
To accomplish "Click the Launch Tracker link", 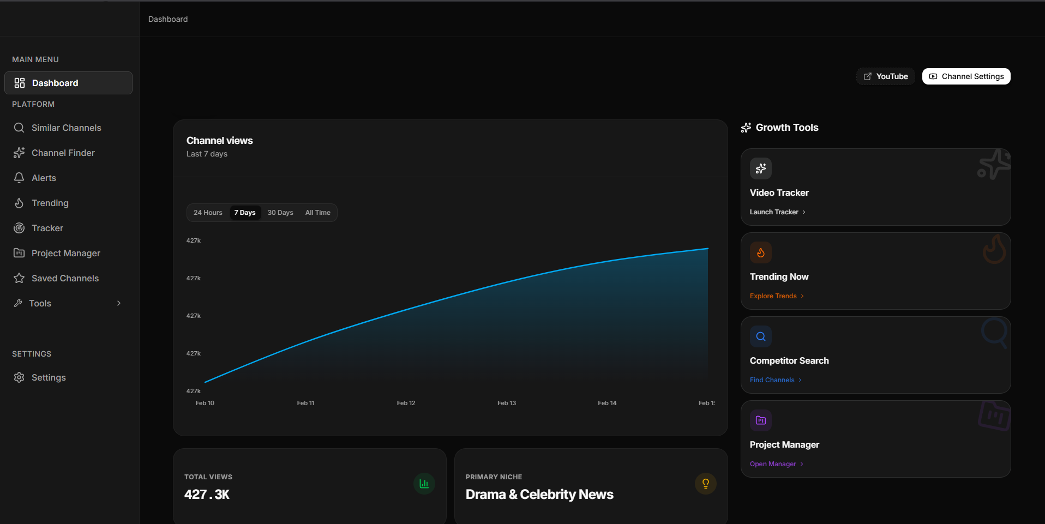I will [x=774, y=212].
